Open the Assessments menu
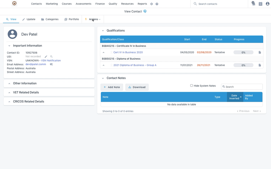Viewport: 271px width, 169px height. coord(84,4)
